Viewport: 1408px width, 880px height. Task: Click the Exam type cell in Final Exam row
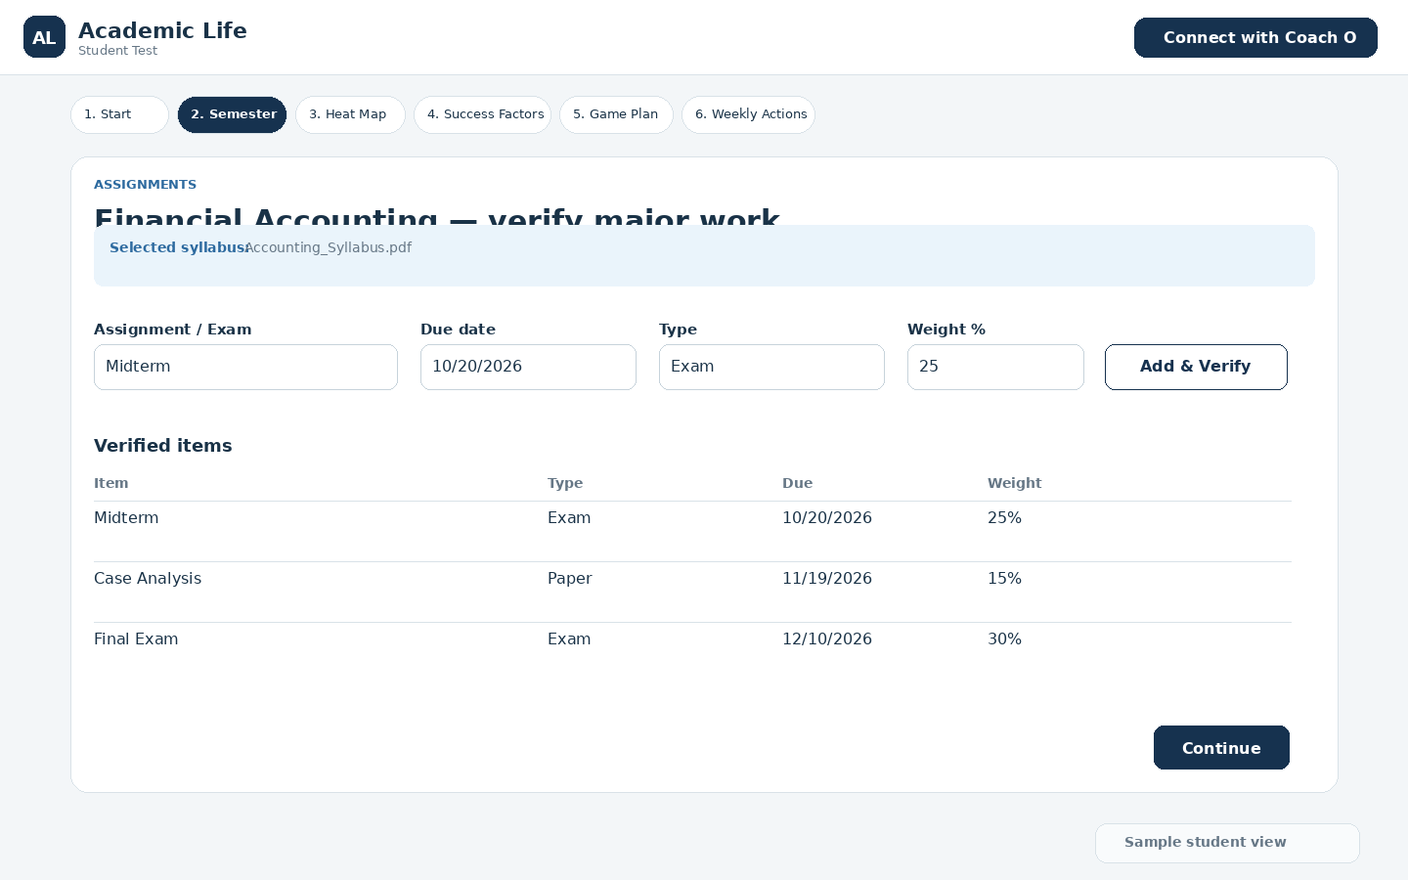569,638
